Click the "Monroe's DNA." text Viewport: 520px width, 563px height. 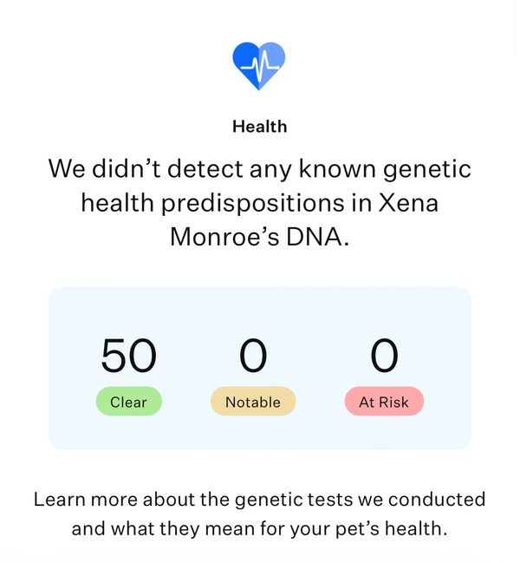click(x=260, y=238)
